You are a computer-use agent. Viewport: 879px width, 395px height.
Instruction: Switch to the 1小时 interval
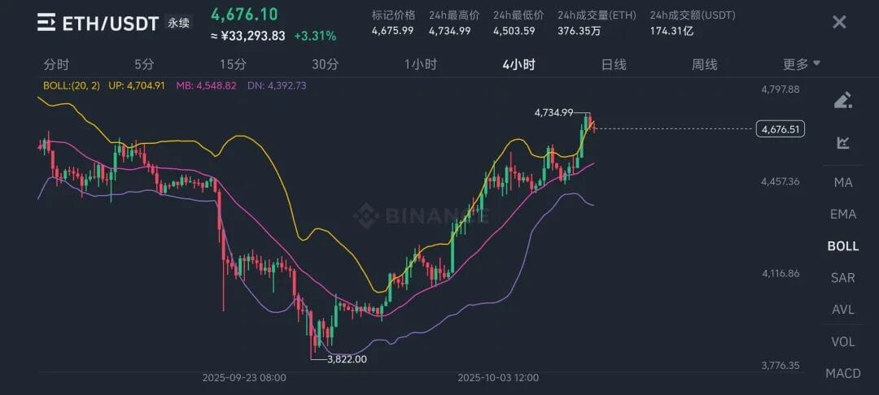pos(421,64)
